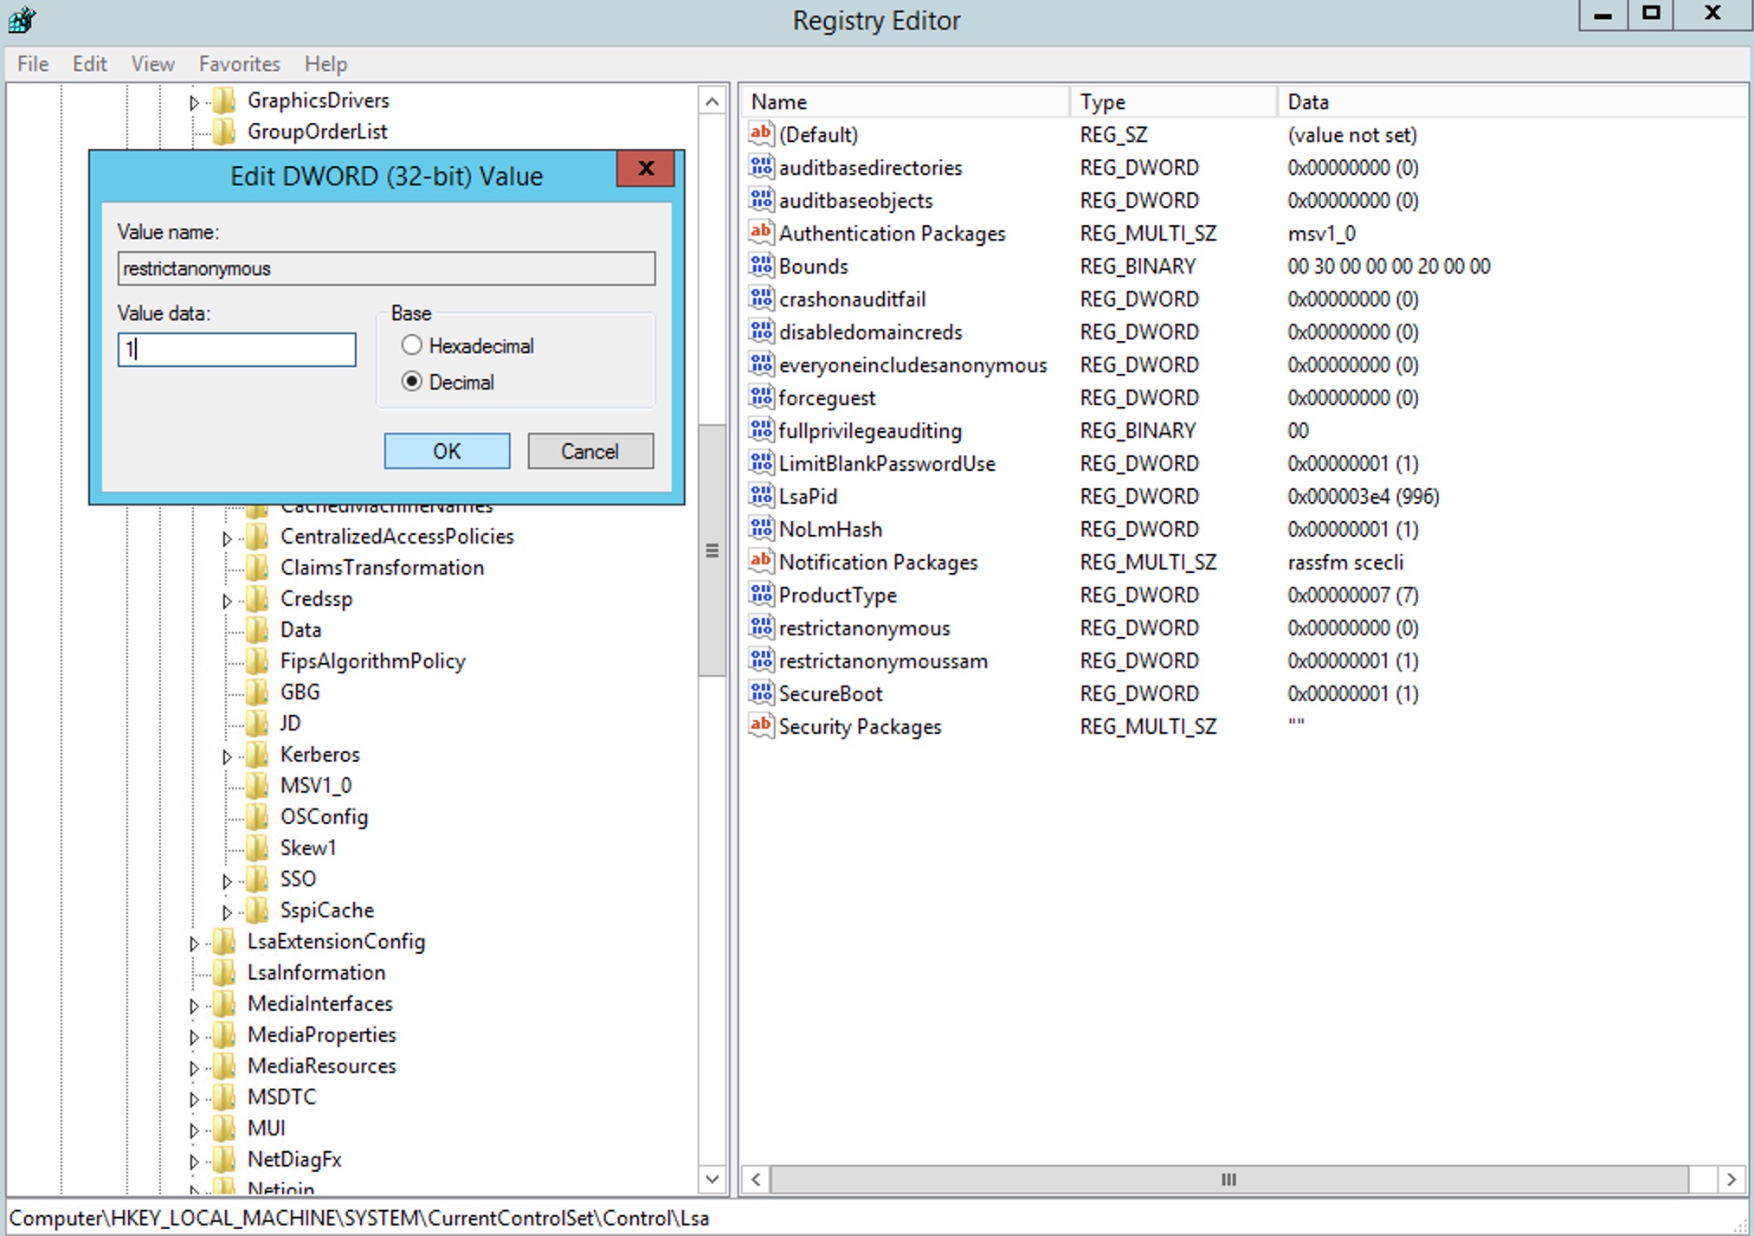Click the ProductType DWORD icon
Screen dimensions: 1754x1236
(761, 595)
